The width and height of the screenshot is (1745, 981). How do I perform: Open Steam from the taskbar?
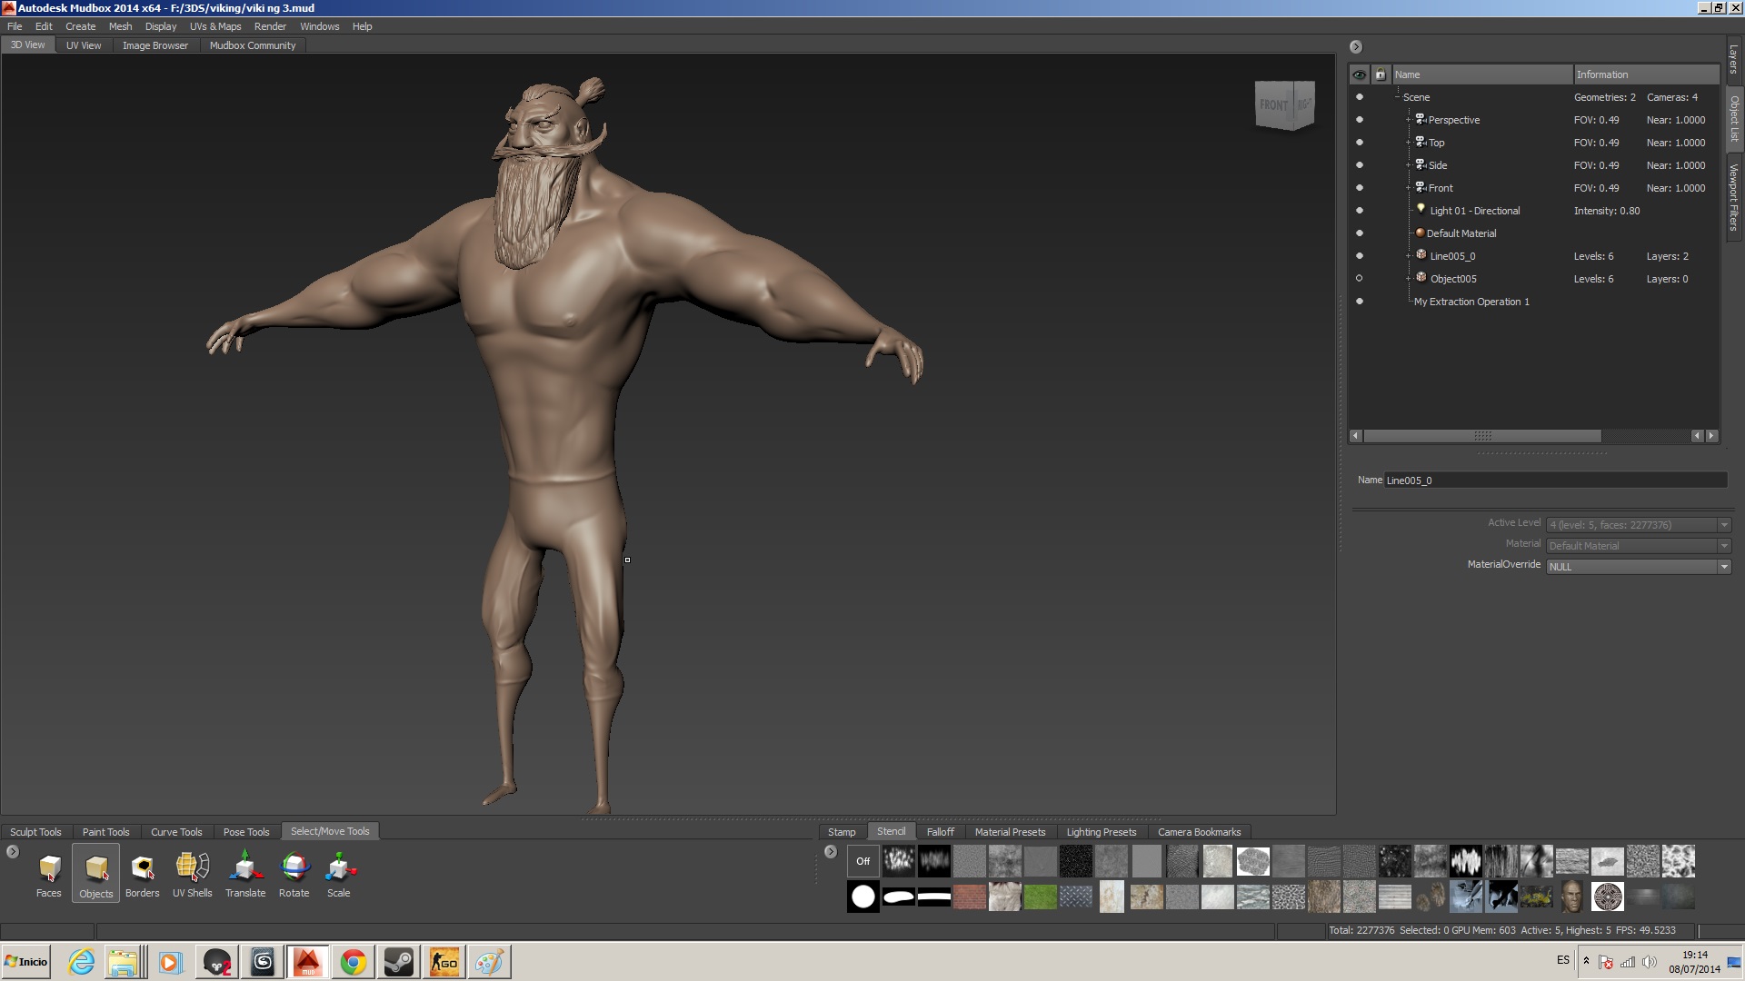tap(398, 962)
